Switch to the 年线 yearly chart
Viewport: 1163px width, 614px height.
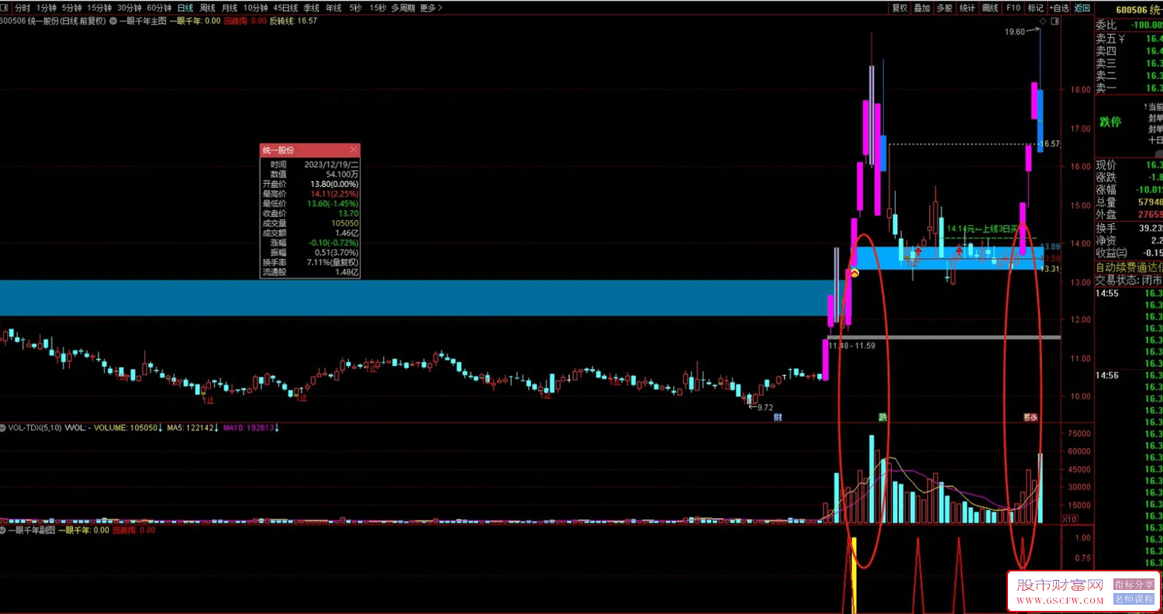coord(333,8)
